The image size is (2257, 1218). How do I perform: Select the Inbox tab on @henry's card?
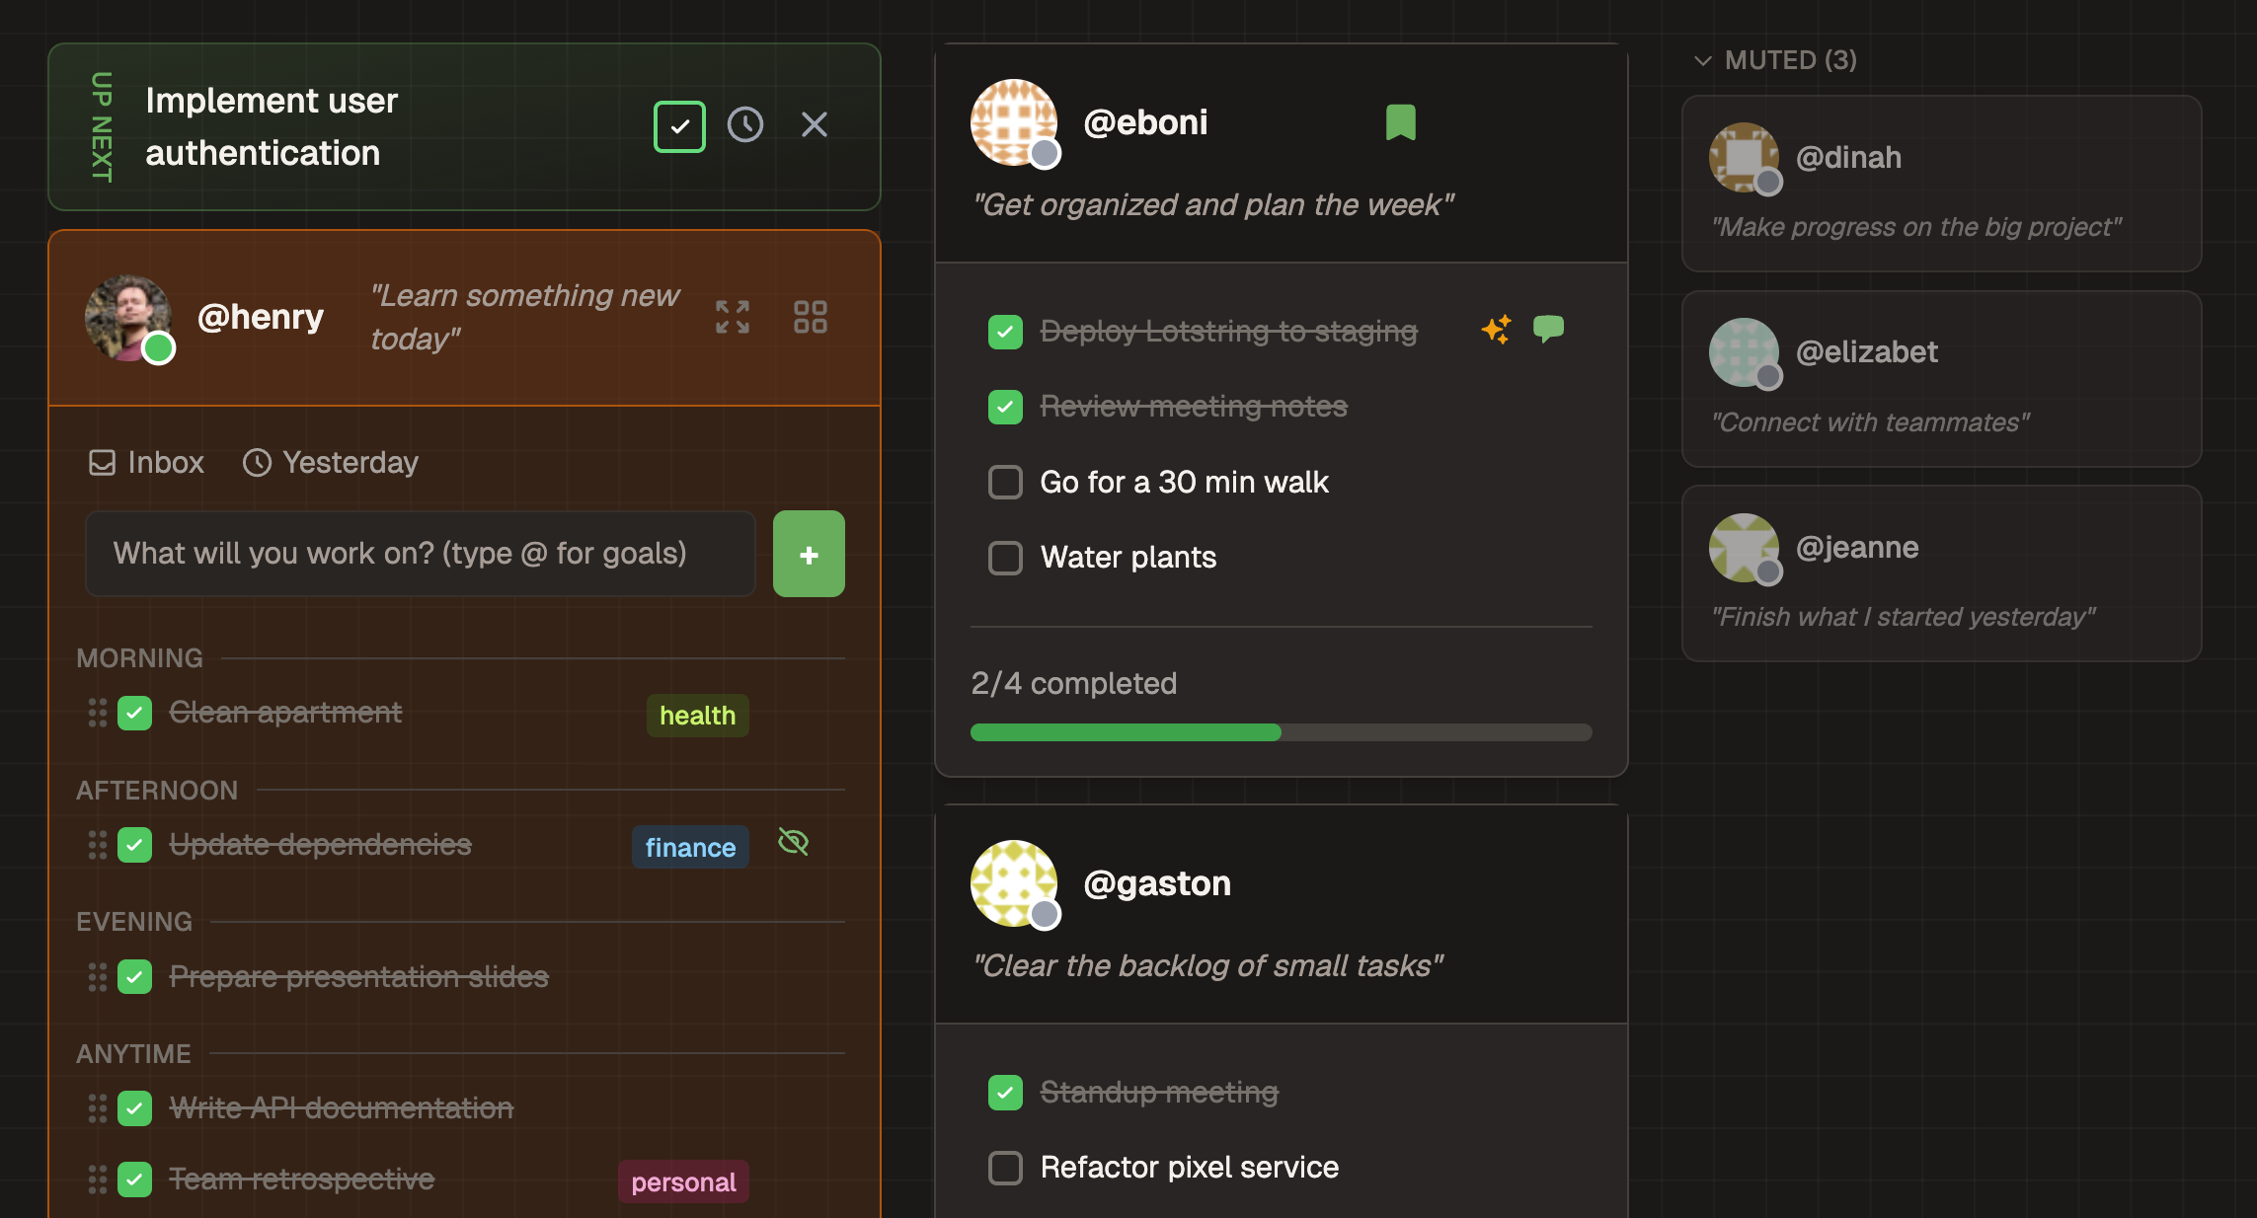pyautogui.click(x=145, y=462)
